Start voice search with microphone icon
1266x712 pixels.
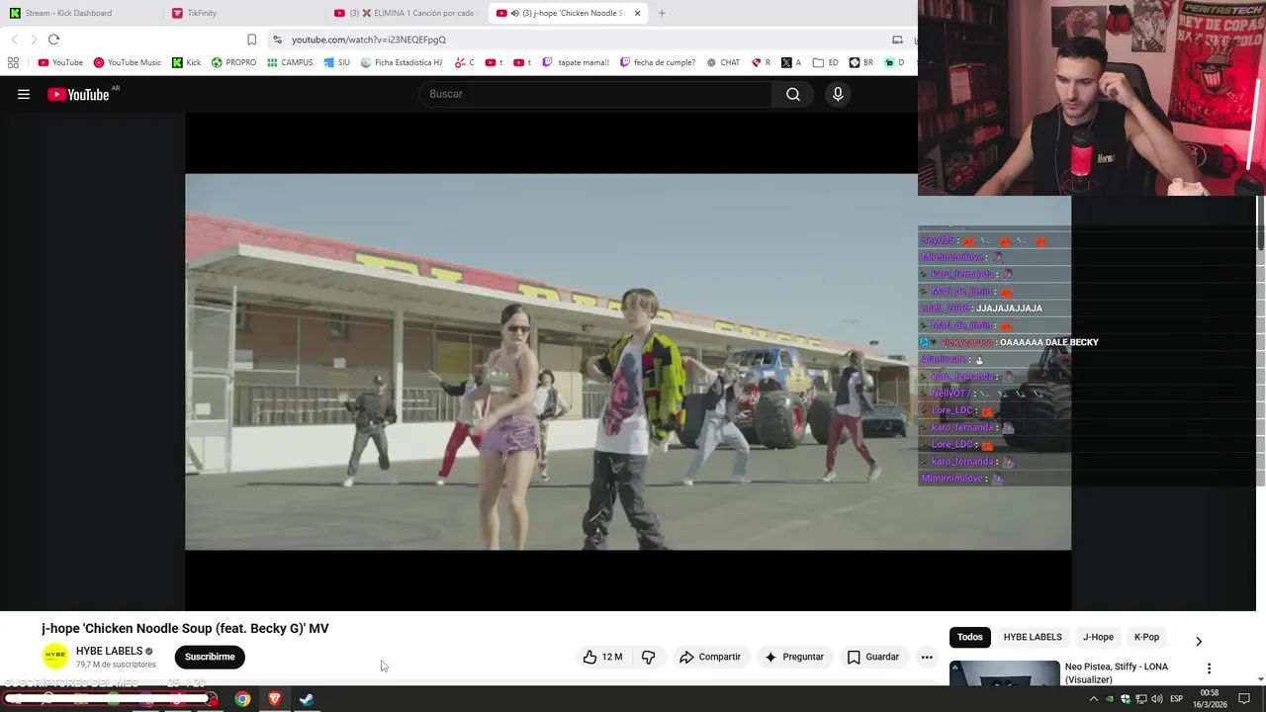(x=838, y=94)
